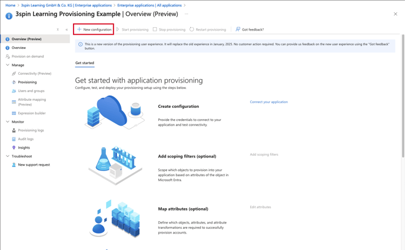Open Enterprise applications | All applications breadcrumb
The height and width of the screenshot is (250, 405).
[150, 5]
